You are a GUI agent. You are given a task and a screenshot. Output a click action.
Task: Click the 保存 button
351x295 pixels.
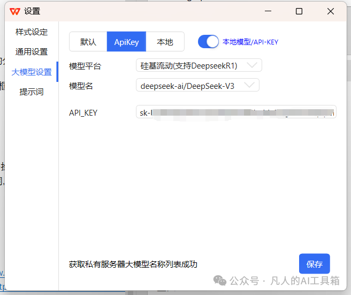point(314,264)
